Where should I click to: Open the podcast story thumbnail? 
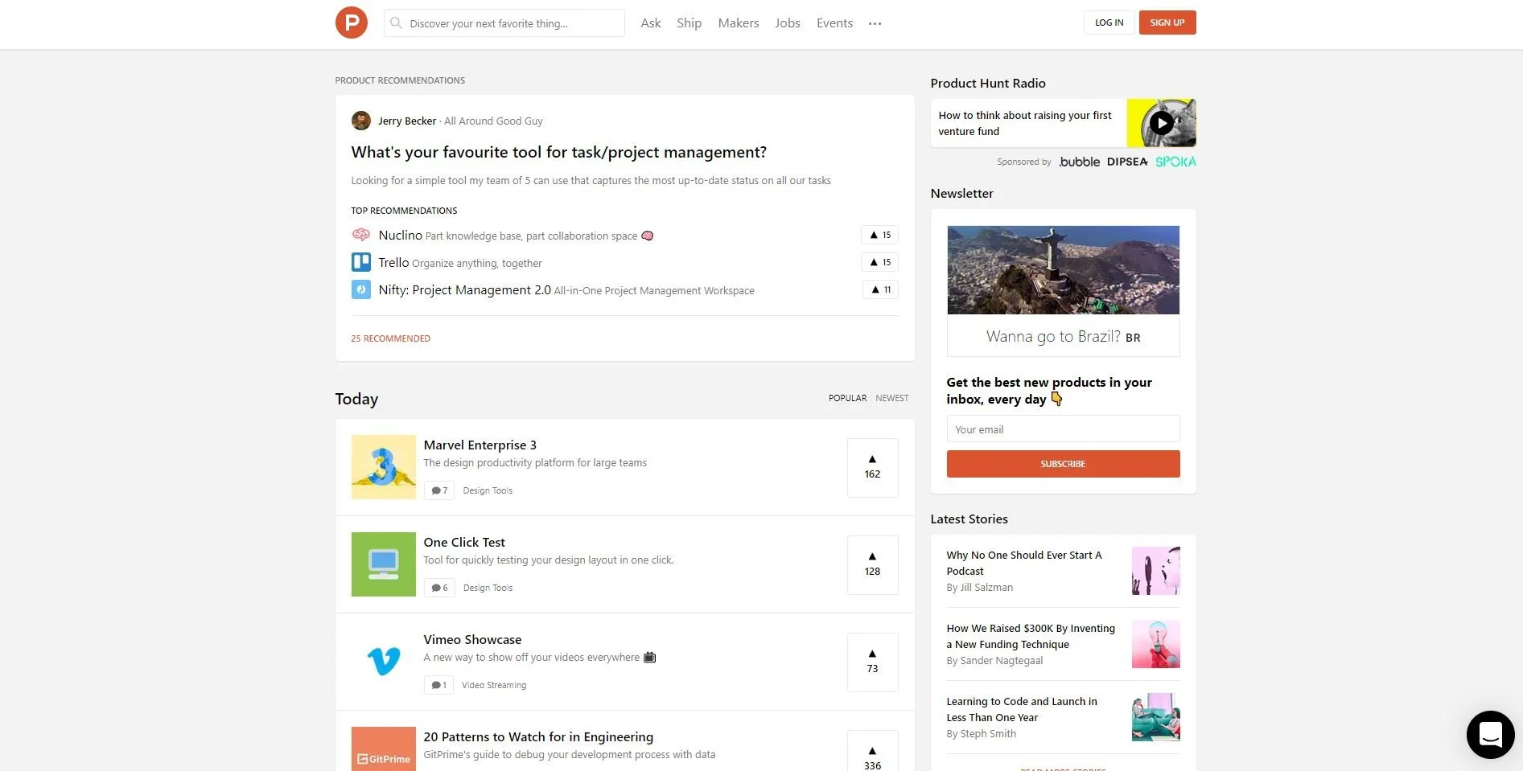pyautogui.click(x=1156, y=571)
